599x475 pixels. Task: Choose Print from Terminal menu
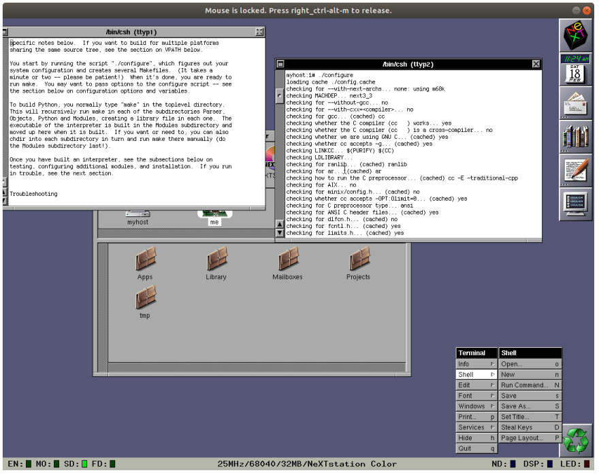tap(476, 417)
